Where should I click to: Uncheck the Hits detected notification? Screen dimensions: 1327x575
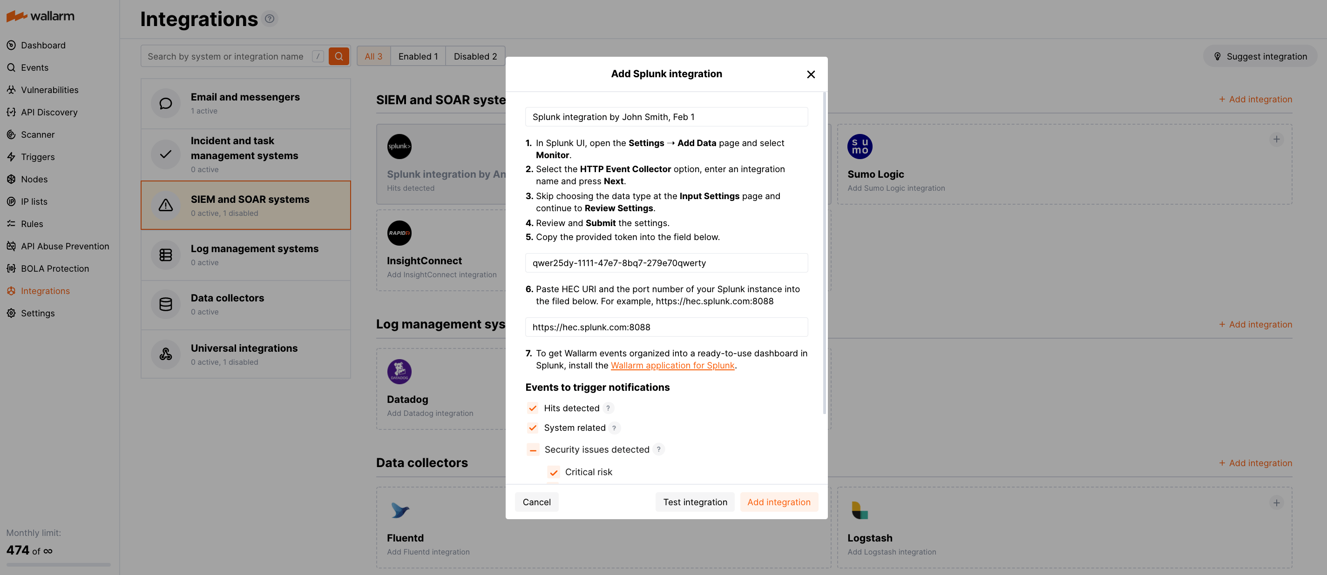532,408
